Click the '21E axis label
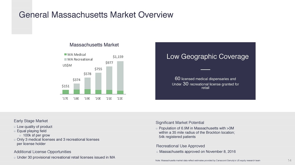 pos(109,99)
